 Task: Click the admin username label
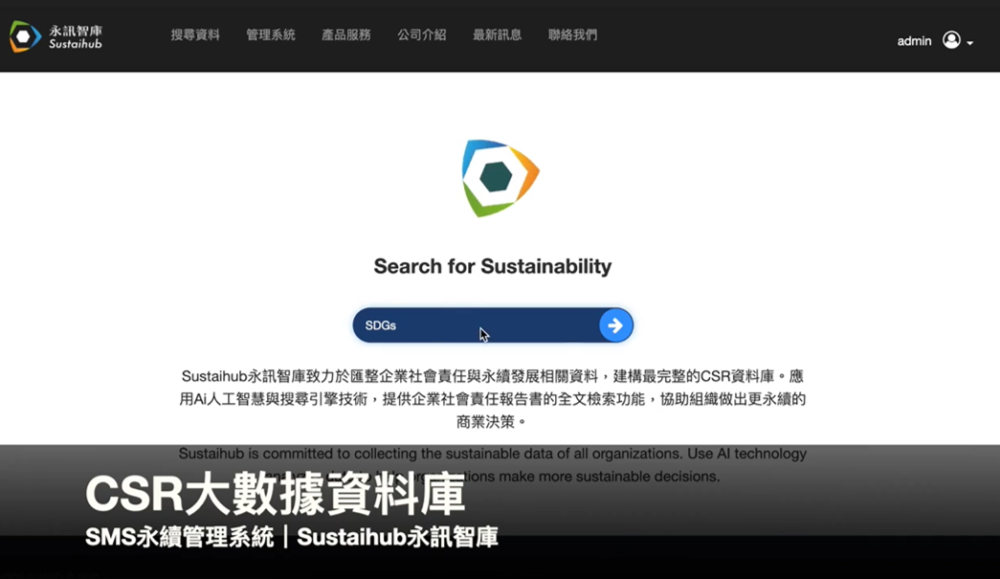point(914,41)
